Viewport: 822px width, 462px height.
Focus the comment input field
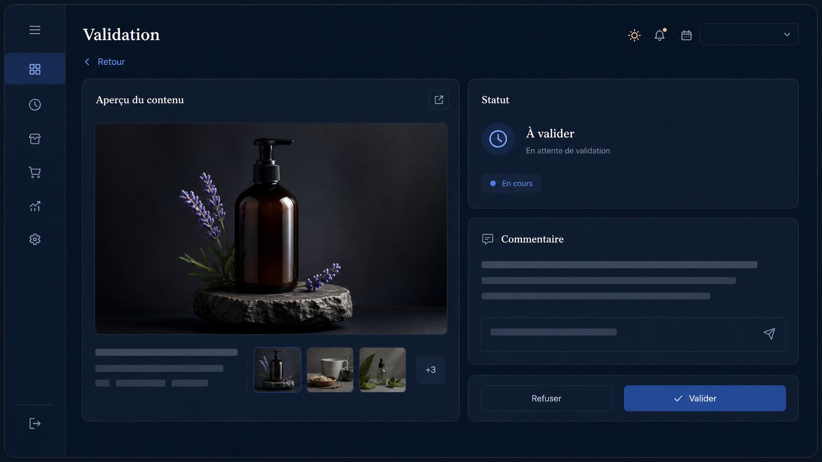pyautogui.click(x=633, y=334)
